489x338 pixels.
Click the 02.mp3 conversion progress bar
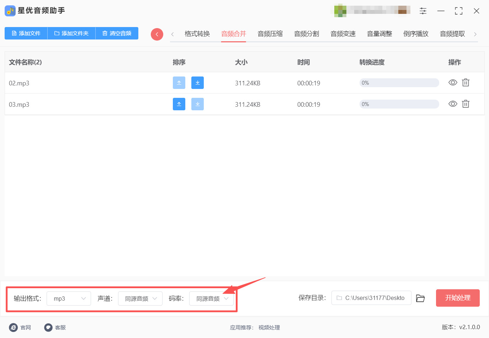[x=399, y=83]
